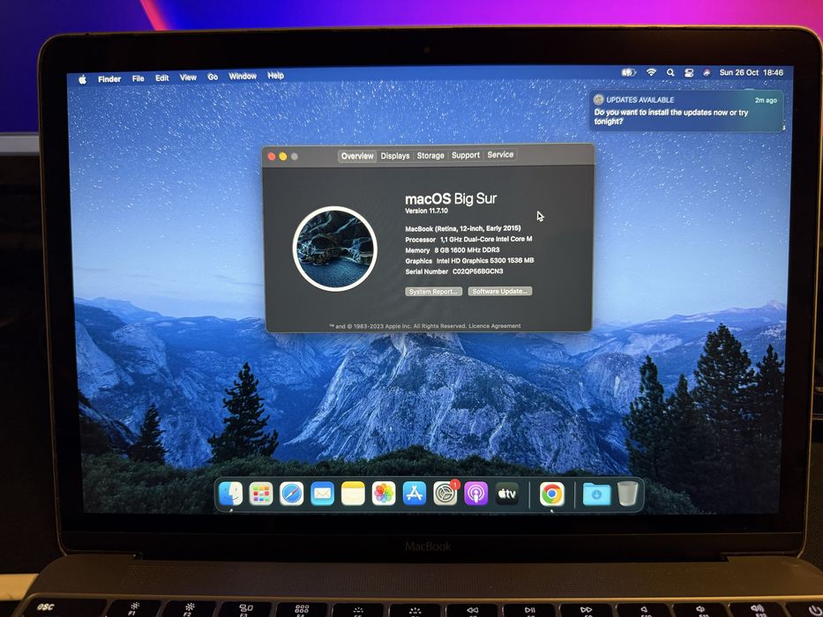
Task: Click the Processor 1,1 GHz Dual-Core line
Action: coord(468,239)
